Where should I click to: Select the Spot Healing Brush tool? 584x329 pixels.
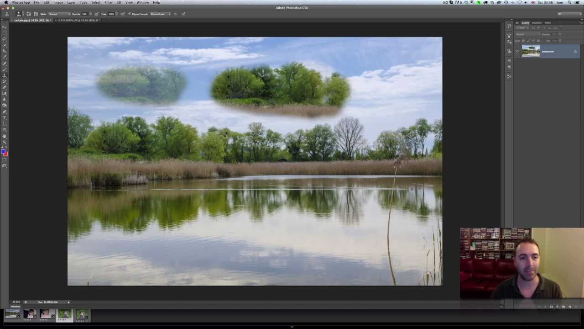[5, 63]
